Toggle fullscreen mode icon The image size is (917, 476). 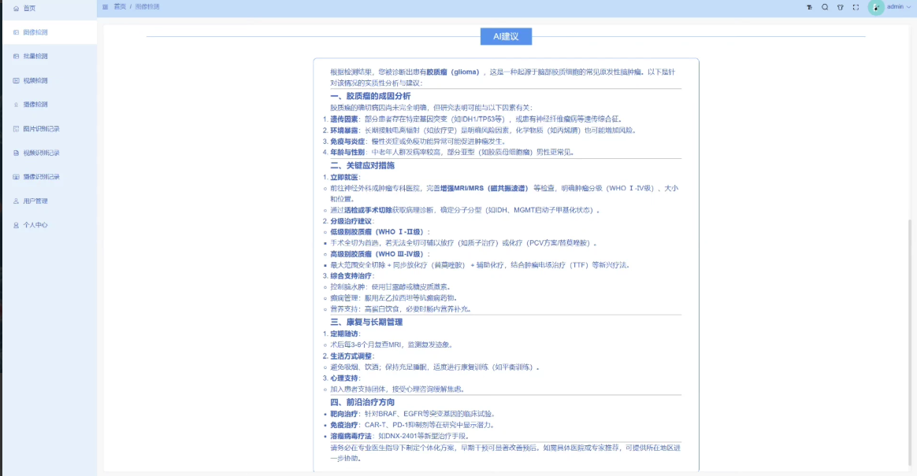856,7
